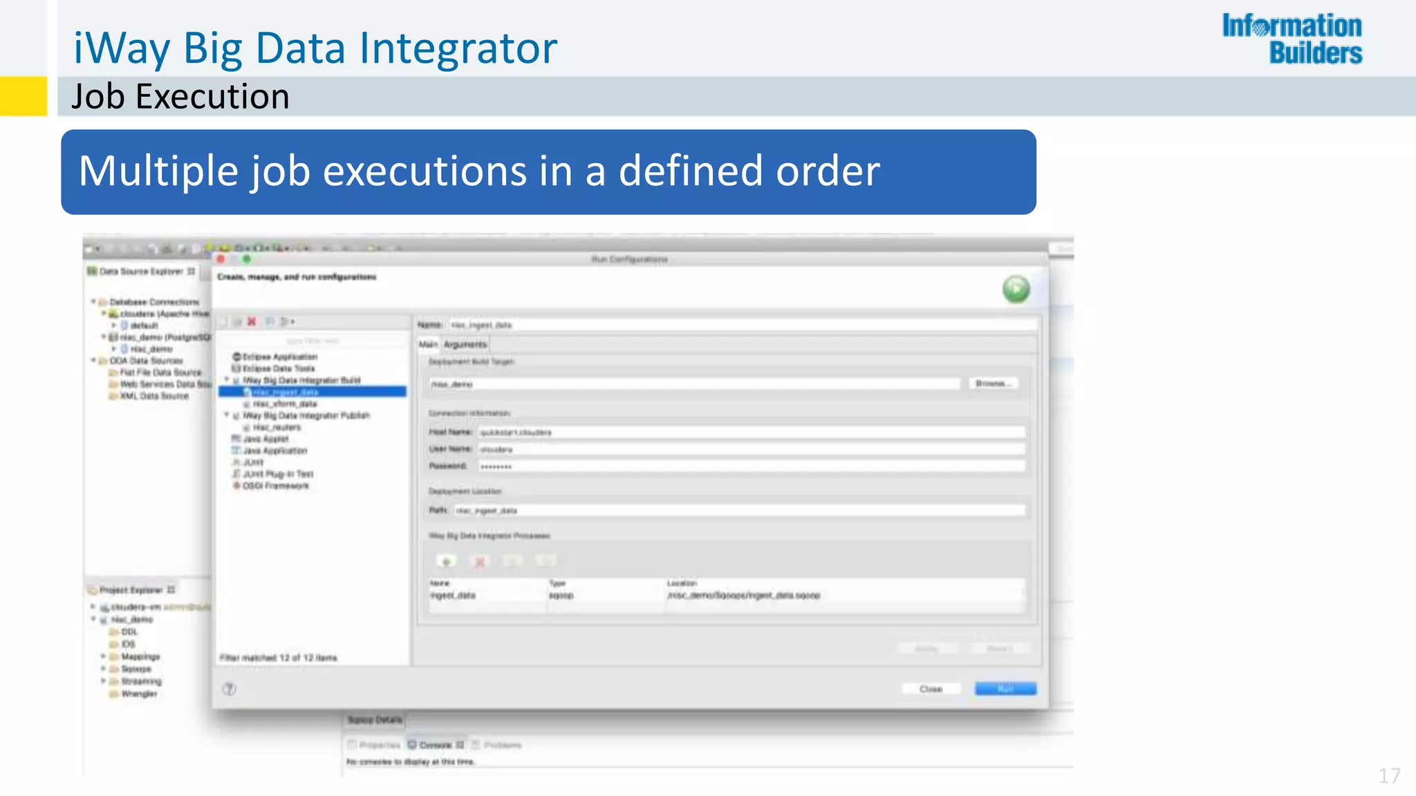1416x796 pixels.
Task: Click the red macOS close dot of dialog
Action: (221, 259)
